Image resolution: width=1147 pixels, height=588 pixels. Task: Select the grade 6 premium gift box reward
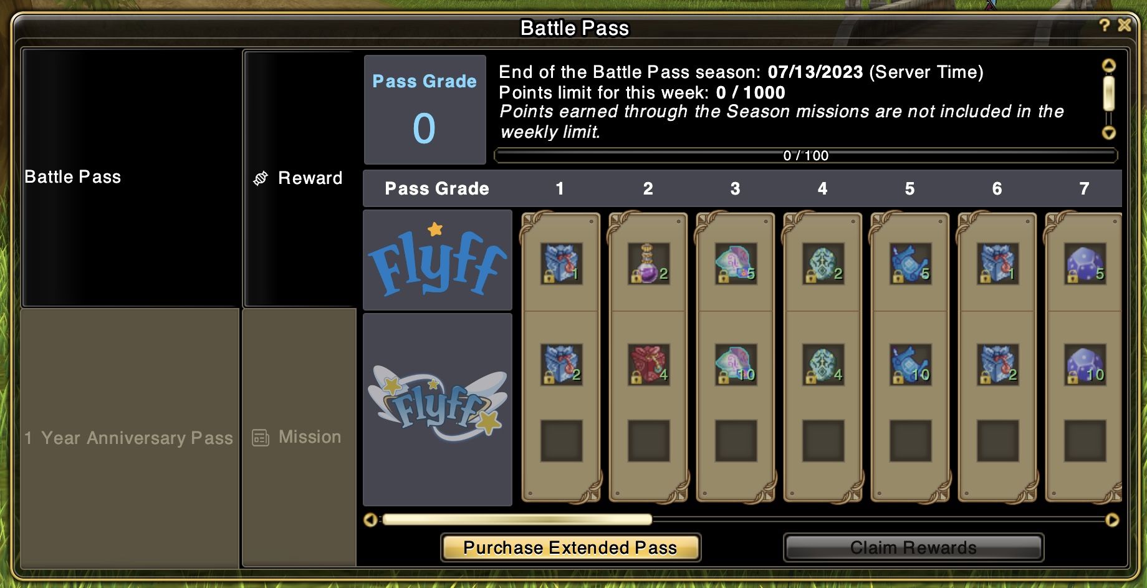pos(998,365)
